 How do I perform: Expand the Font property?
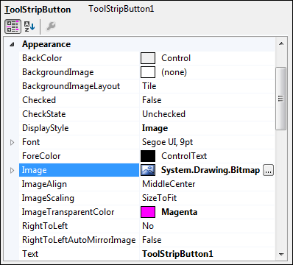[12, 142]
